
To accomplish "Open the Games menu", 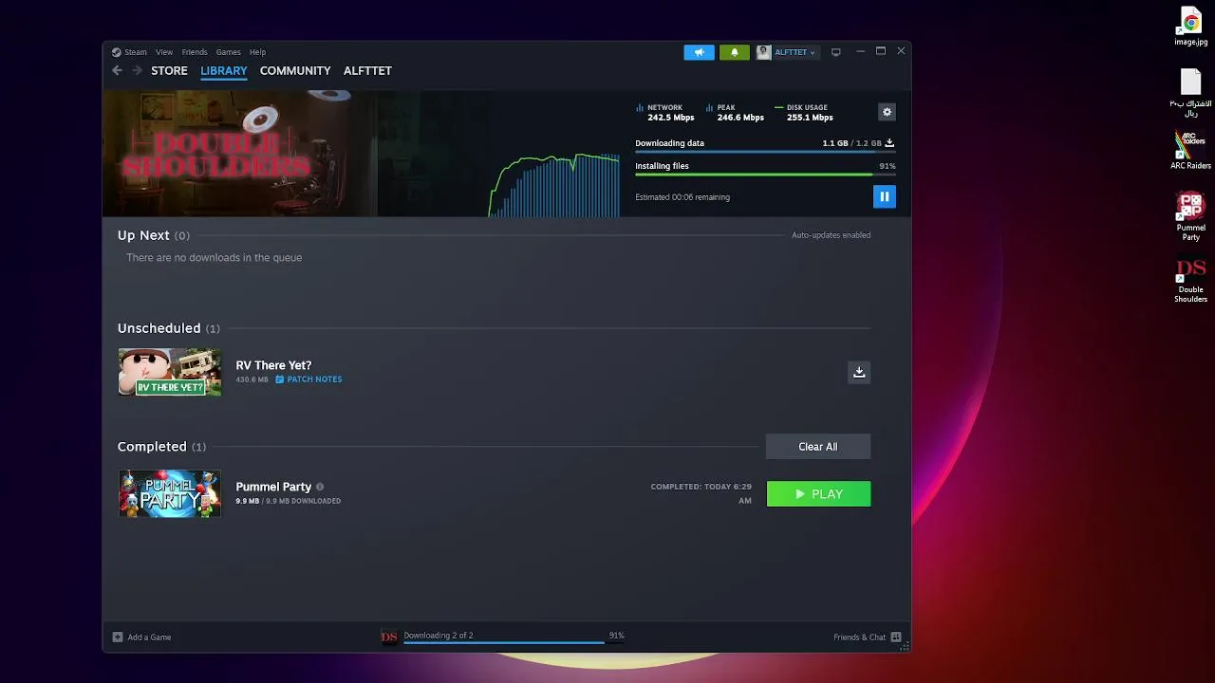I will pos(228,52).
